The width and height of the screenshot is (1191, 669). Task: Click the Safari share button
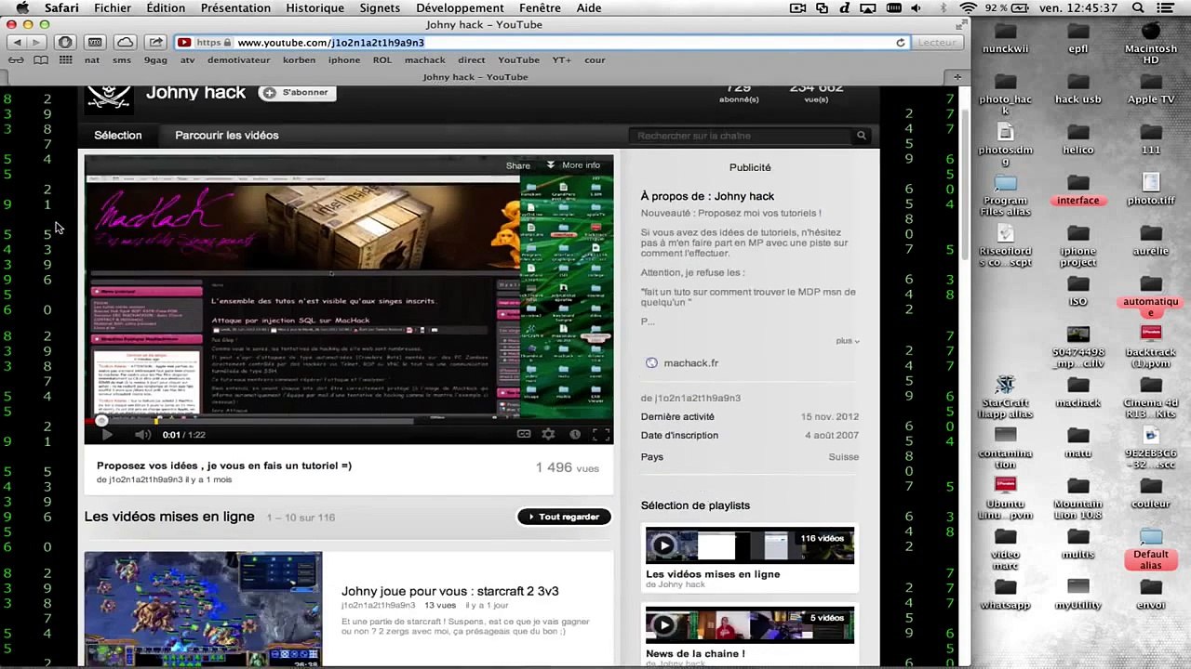(x=155, y=43)
